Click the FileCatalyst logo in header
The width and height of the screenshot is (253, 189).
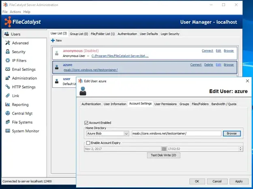click(x=23, y=22)
